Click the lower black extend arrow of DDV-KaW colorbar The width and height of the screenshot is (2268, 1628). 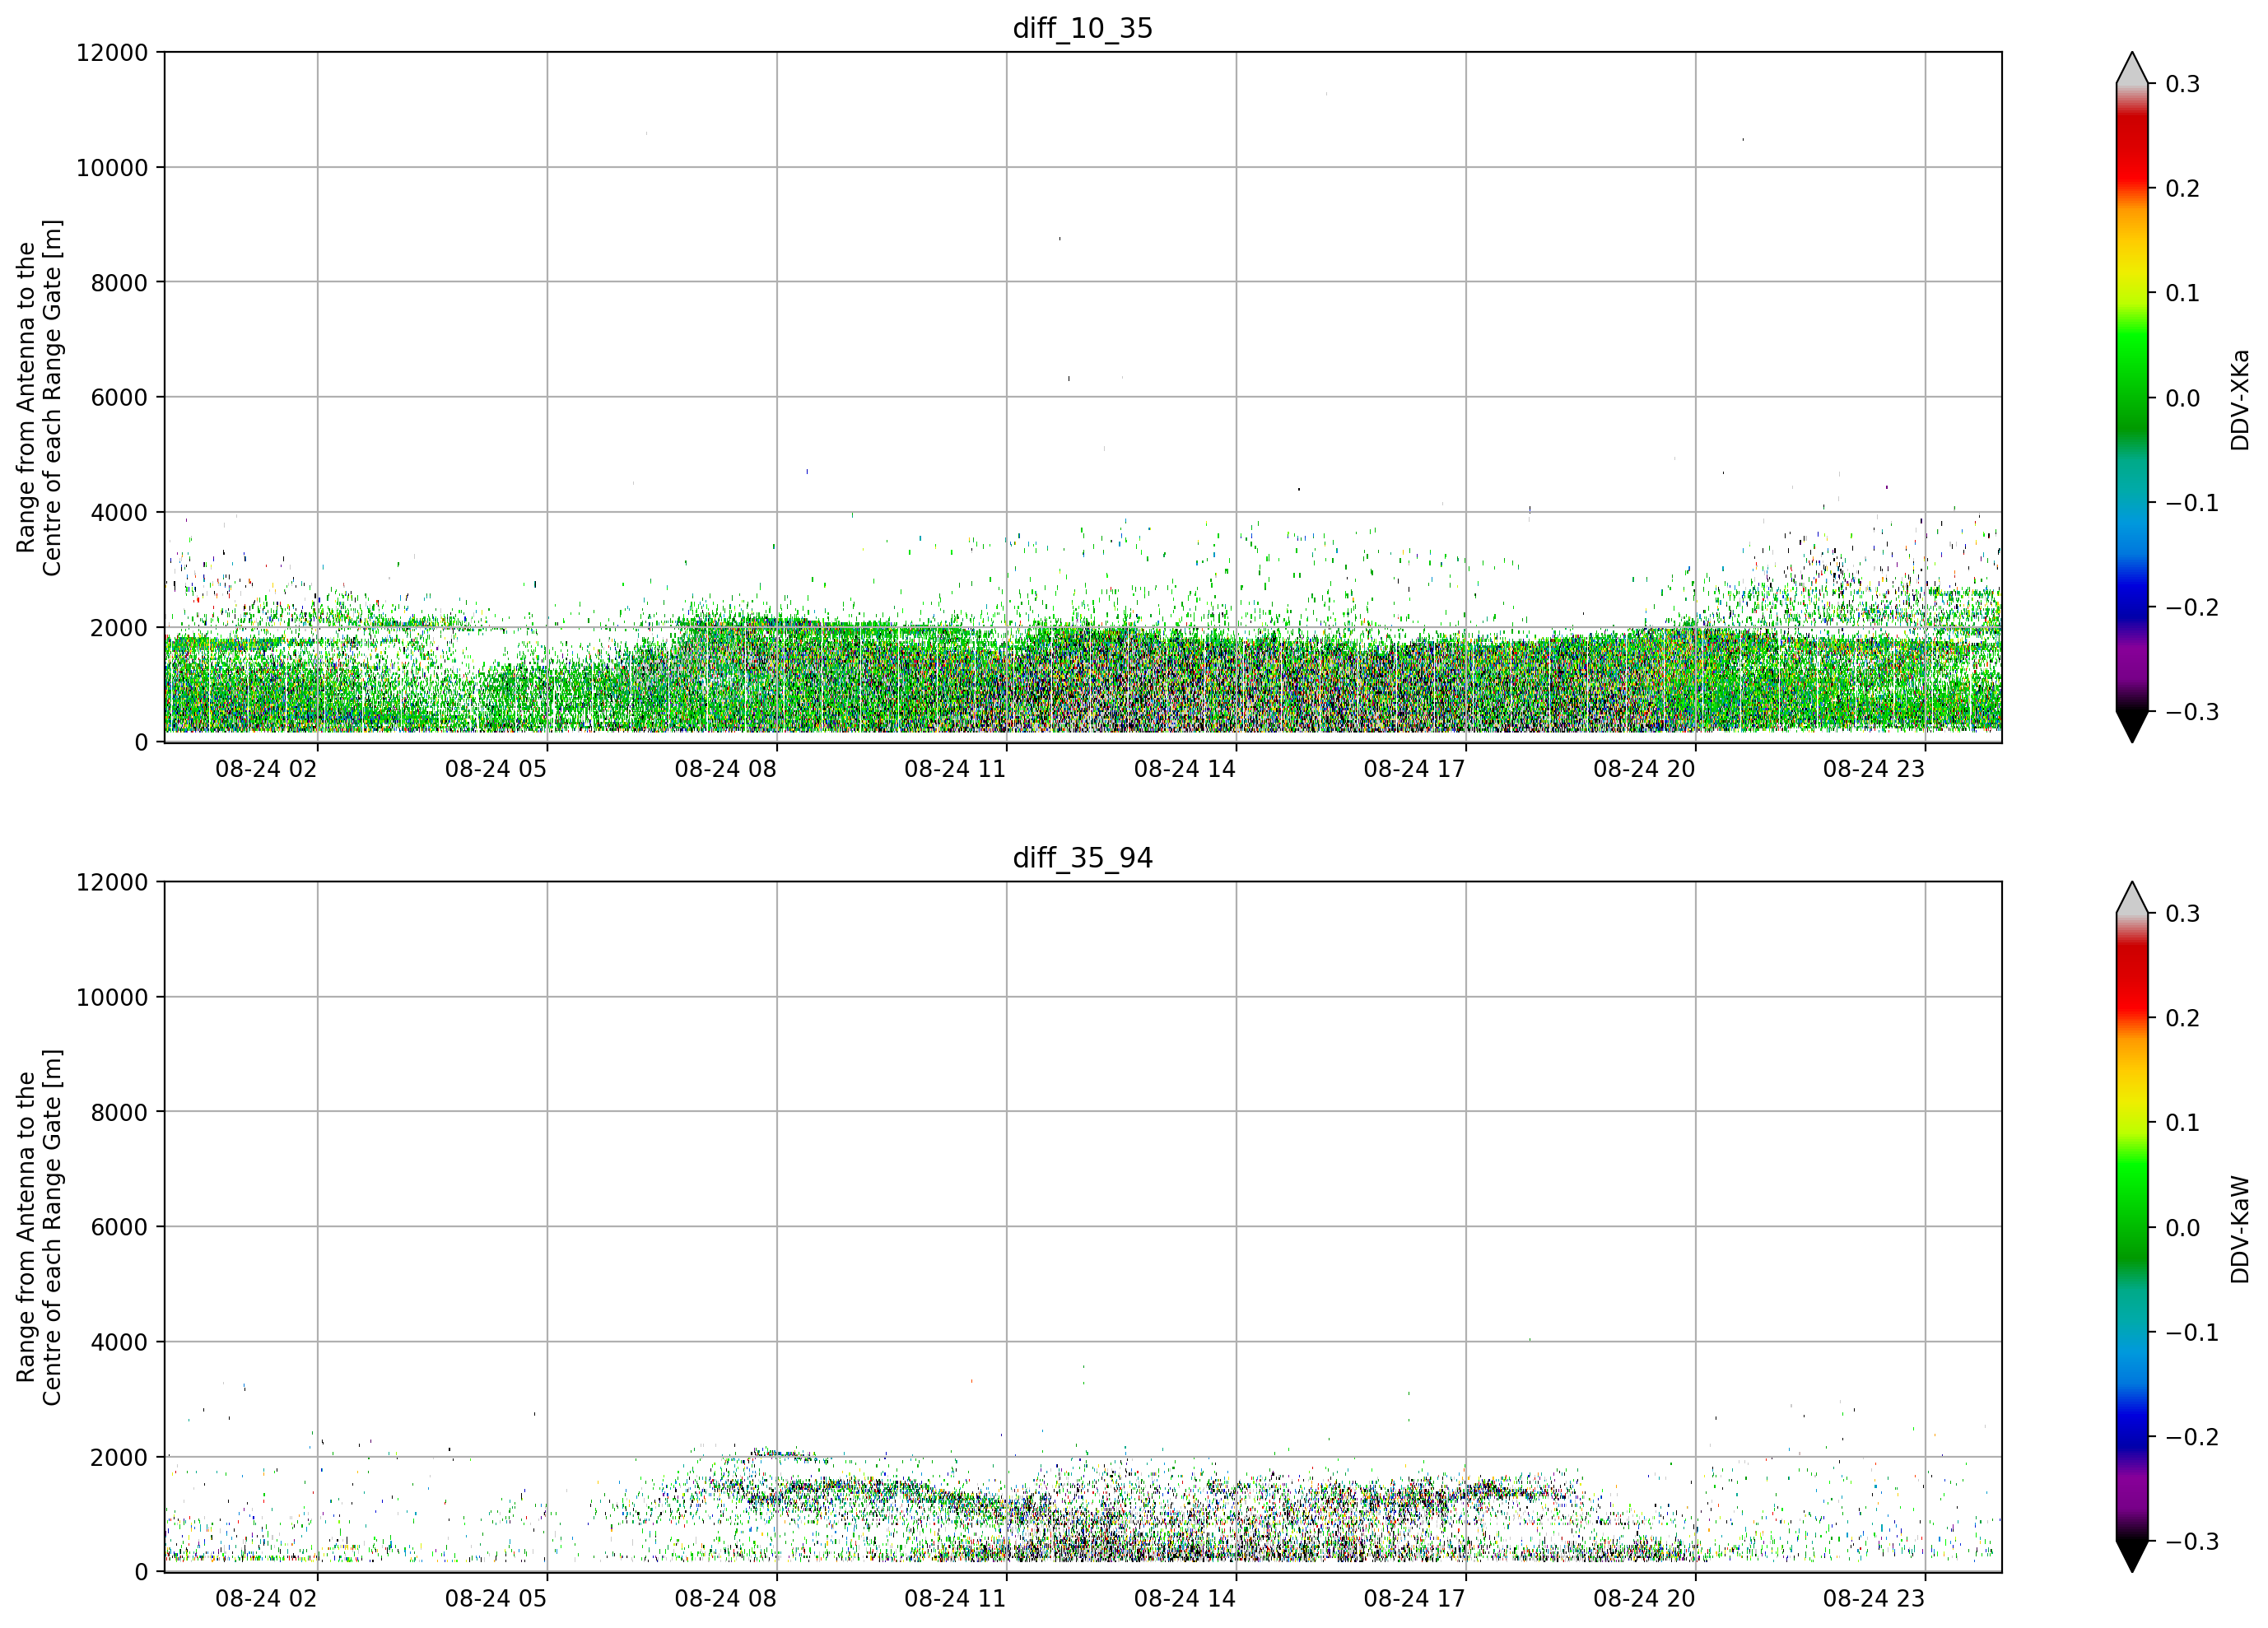(x=2132, y=1557)
